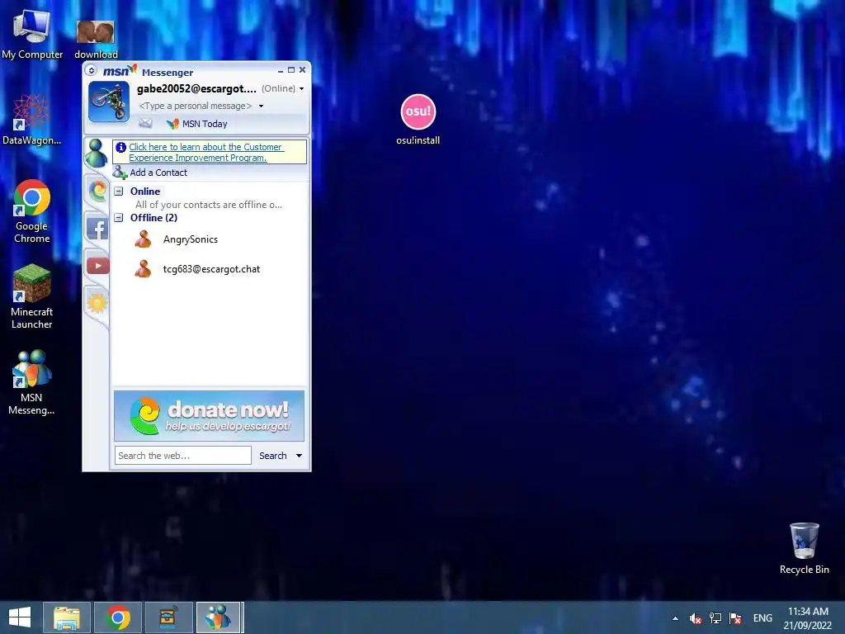Select contact tcg683@escargot.chat
The image size is (845, 634).
(x=211, y=269)
